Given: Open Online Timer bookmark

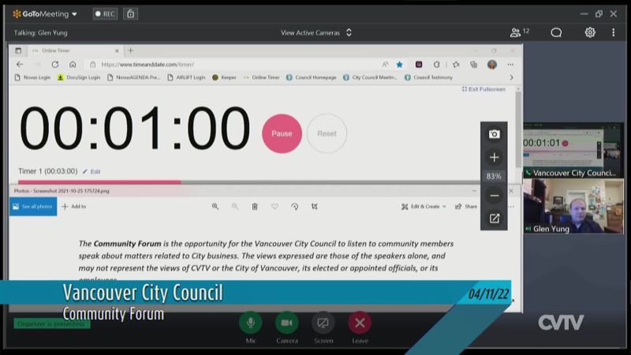Looking at the screenshot, I should coord(261,77).
